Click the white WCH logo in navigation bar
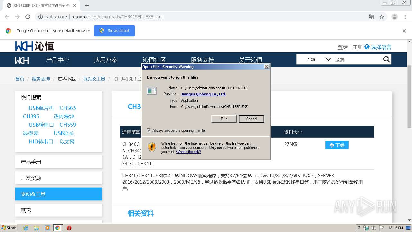 click(x=22, y=60)
